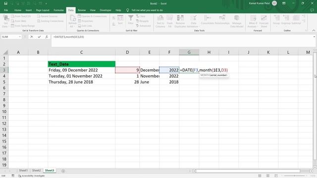
Task: Click the Subtotal button
Action: click(296, 20)
